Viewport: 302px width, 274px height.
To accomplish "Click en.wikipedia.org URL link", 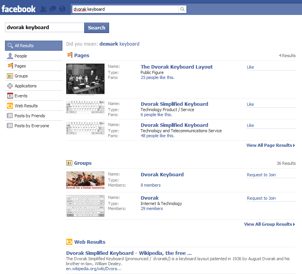I will [x=94, y=269].
